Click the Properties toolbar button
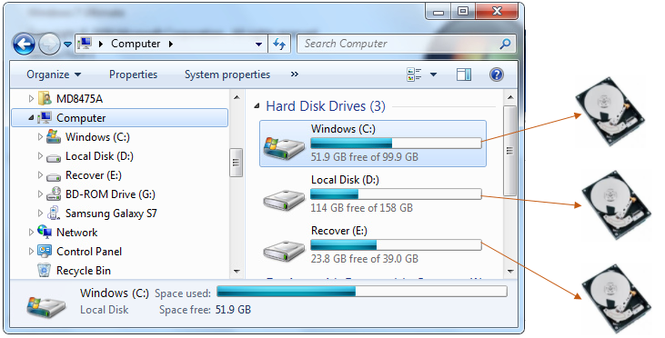The image size is (665, 338). [133, 75]
